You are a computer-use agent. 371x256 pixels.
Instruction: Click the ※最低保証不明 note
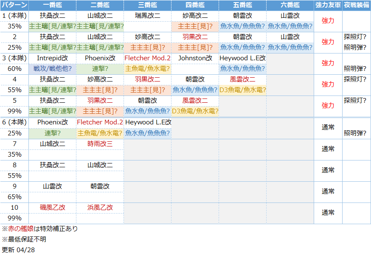point(24,239)
